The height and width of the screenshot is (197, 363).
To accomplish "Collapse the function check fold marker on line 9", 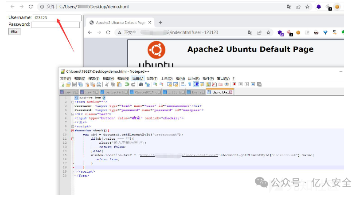I will [73, 130].
